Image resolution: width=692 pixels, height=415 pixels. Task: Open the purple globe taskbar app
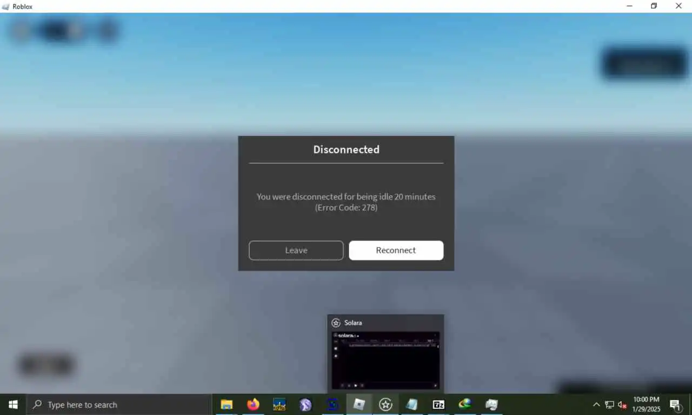(x=306, y=405)
